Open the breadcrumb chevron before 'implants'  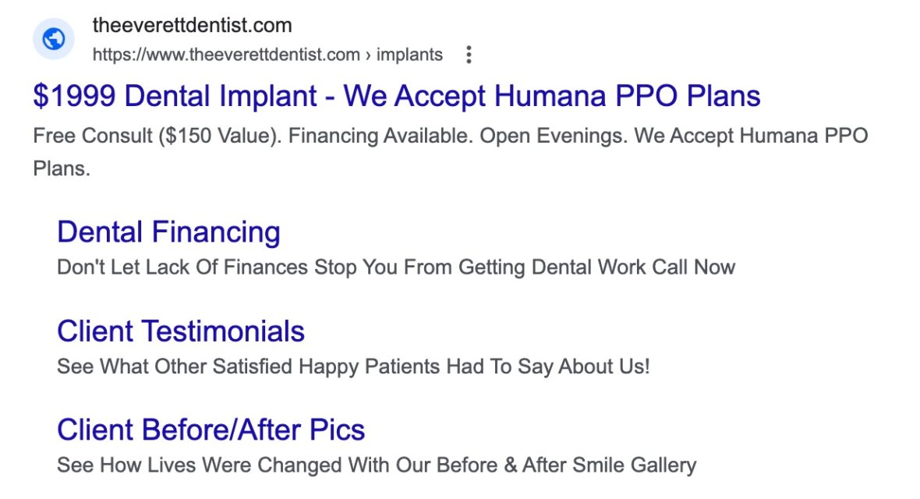coord(366,55)
